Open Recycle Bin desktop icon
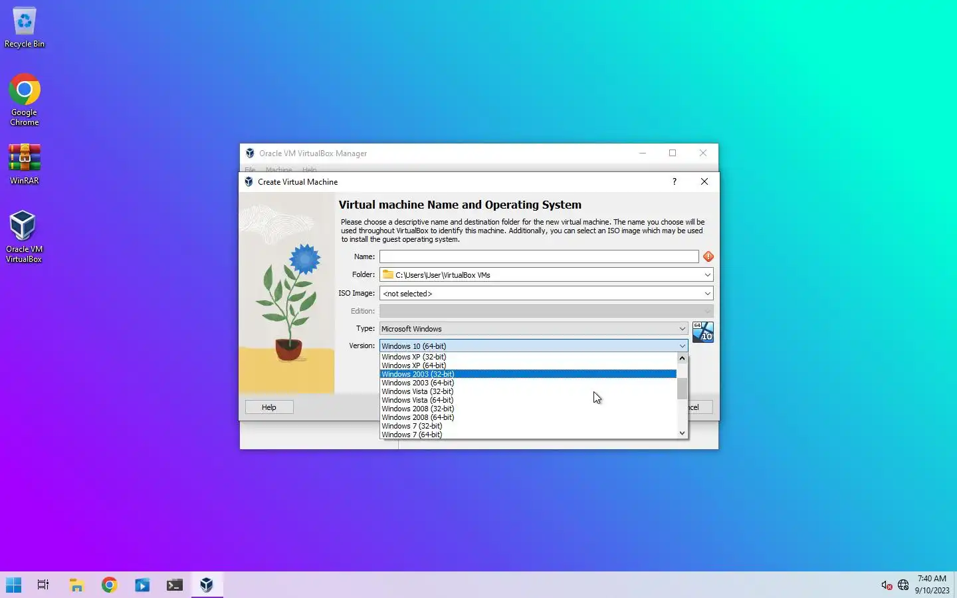Viewport: 957px width, 598px height. coord(25,28)
